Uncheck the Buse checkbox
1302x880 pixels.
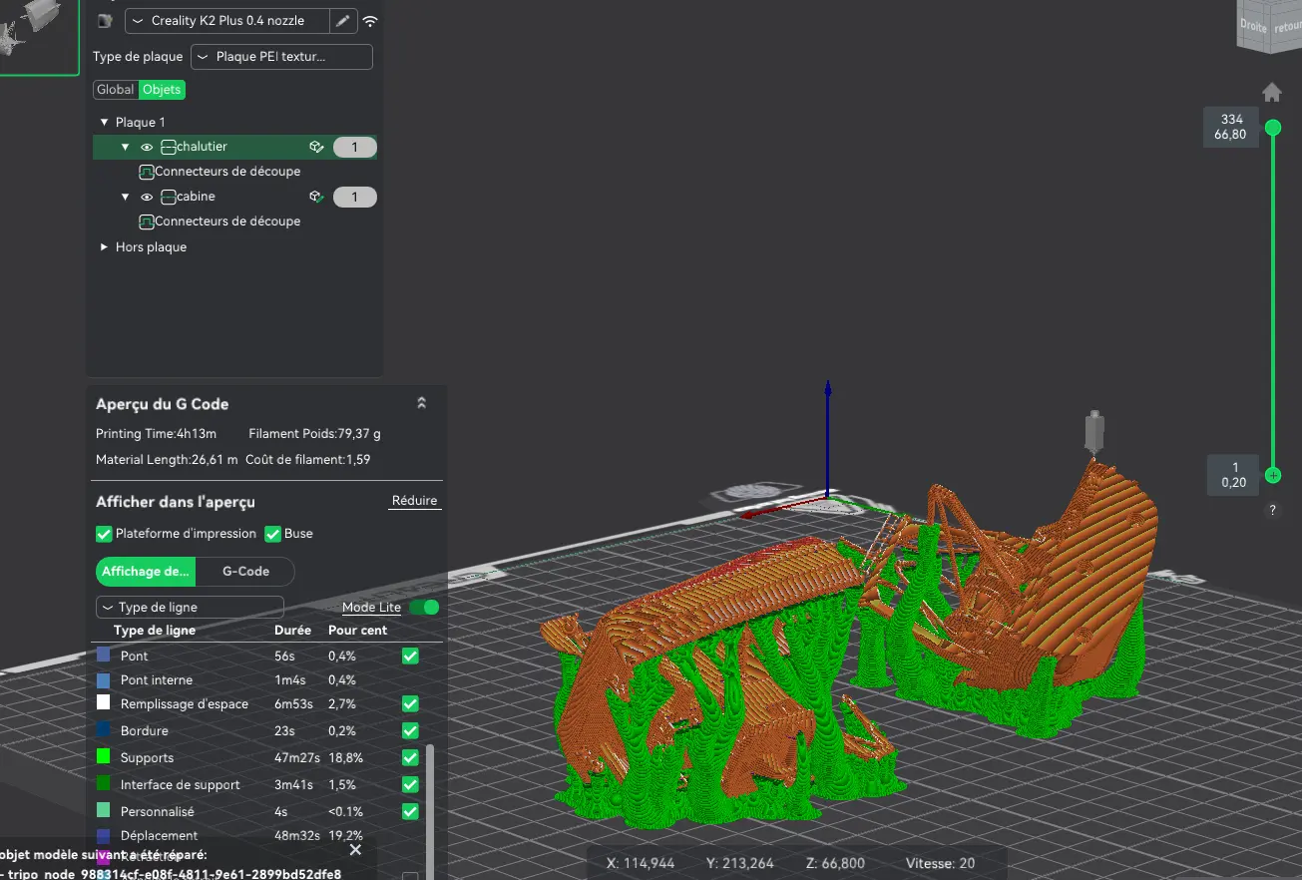coord(272,534)
